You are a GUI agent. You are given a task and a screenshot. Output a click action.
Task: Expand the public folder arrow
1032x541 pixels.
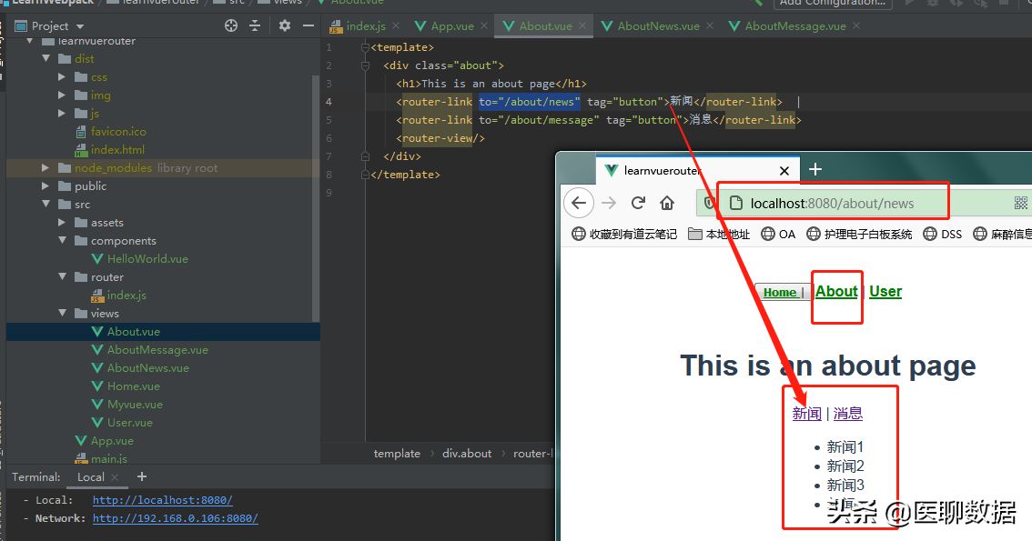[46, 186]
